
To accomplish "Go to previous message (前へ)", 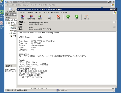I will pos(68,17).
